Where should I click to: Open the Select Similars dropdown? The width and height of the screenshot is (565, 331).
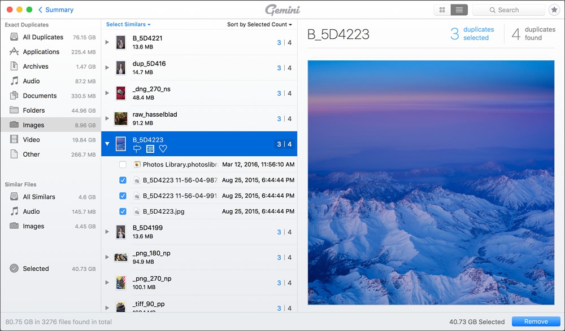[128, 25]
